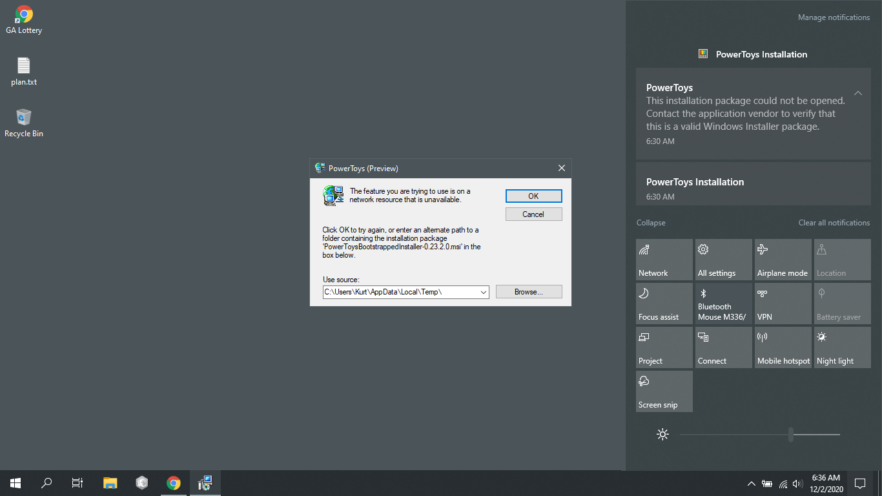Viewport: 882px width, 496px height.
Task: Click OK to retry the installation
Action: (x=533, y=196)
